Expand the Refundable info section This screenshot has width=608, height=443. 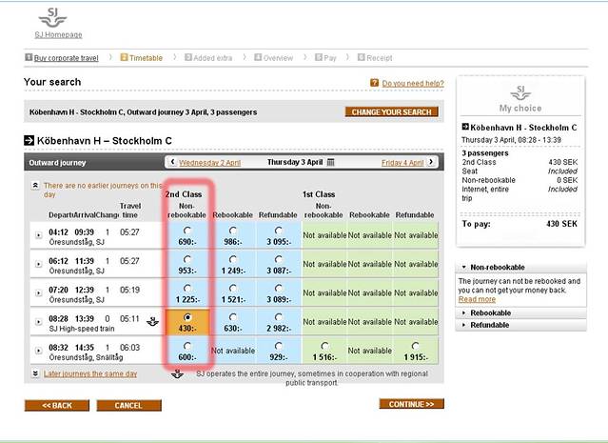tap(462, 325)
